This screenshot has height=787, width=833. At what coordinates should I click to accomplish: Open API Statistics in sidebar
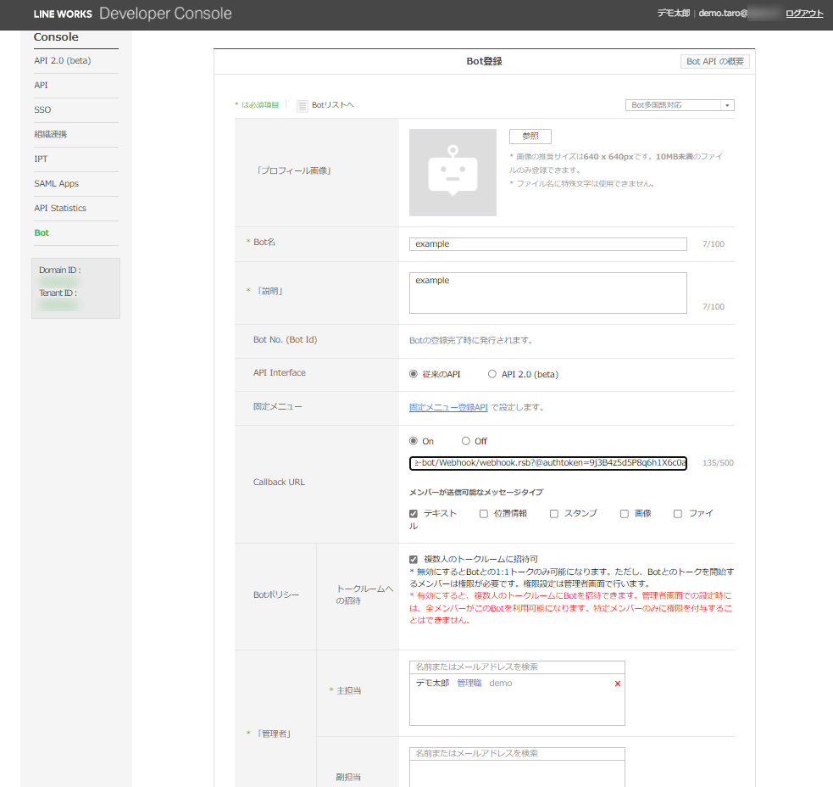click(60, 208)
